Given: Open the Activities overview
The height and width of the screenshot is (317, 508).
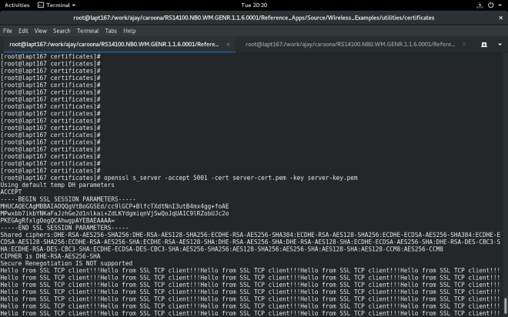Looking at the screenshot, I should point(16,5).
